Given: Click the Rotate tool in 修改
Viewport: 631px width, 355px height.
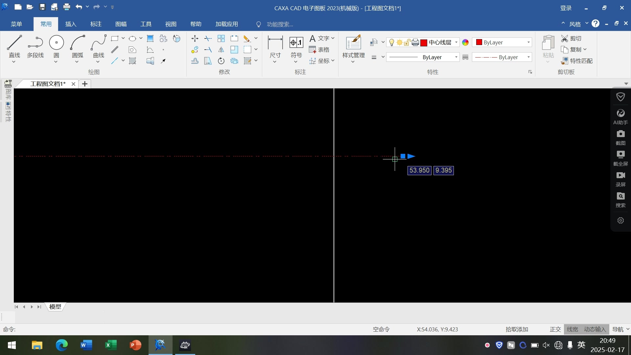Looking at the screenshot, I should tap(221, 61).
